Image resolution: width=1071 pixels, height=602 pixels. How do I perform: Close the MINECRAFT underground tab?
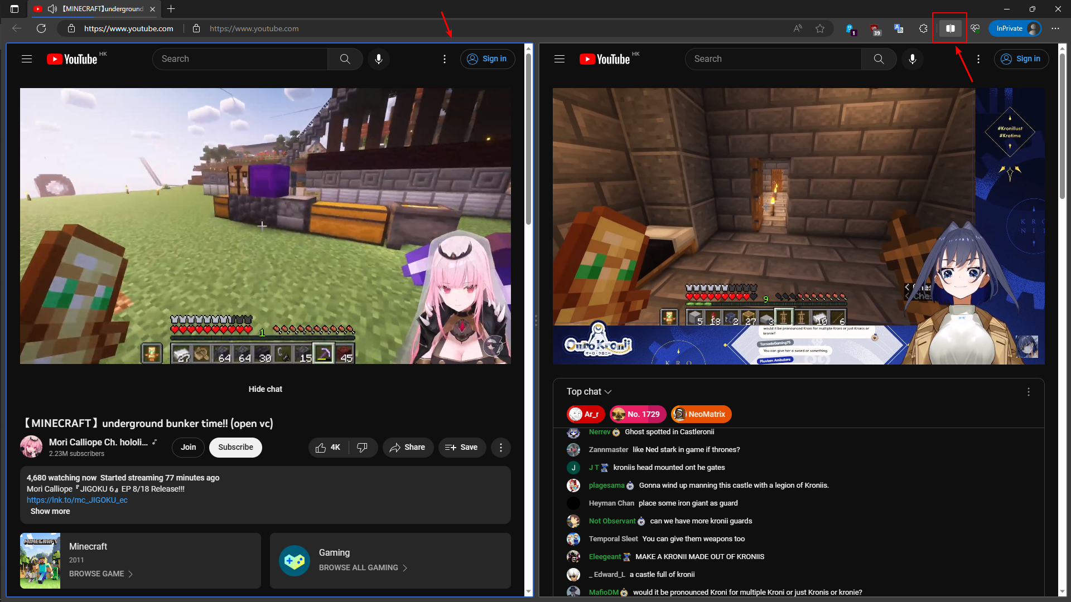coord(152,9)
